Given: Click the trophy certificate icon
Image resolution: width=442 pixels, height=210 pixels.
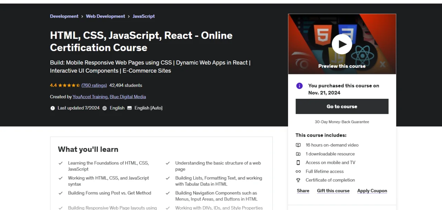Looking at the screenshot, I should [298, 180].
